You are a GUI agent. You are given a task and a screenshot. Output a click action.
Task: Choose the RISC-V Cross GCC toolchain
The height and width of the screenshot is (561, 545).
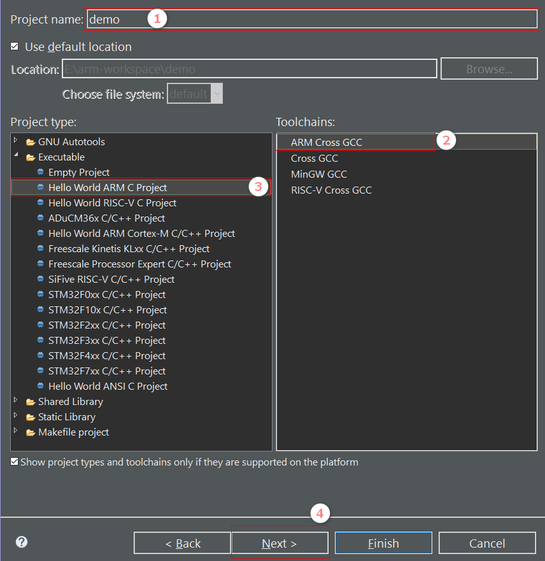point(331,190)
